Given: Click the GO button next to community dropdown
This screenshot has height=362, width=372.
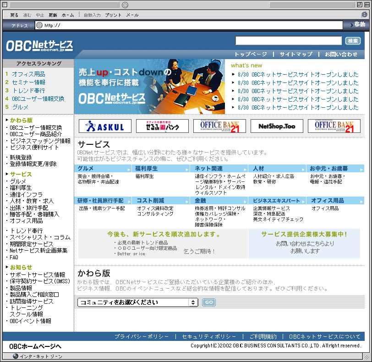Looking at the screenshot, I should coord(209,302).
